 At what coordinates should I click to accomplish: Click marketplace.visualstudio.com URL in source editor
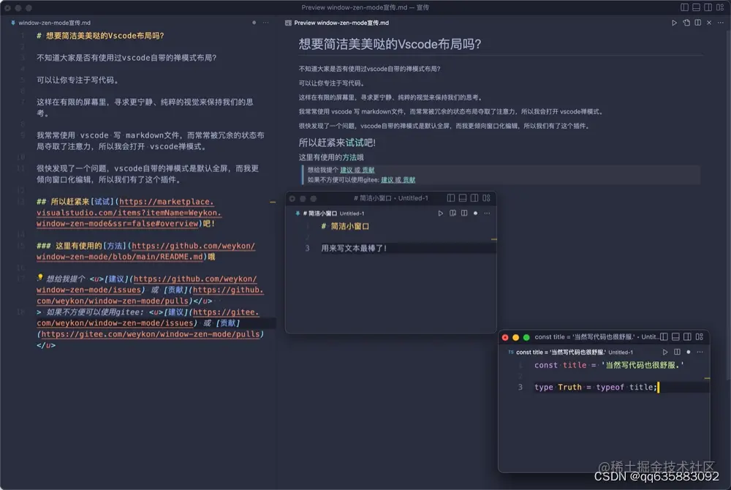129,213
